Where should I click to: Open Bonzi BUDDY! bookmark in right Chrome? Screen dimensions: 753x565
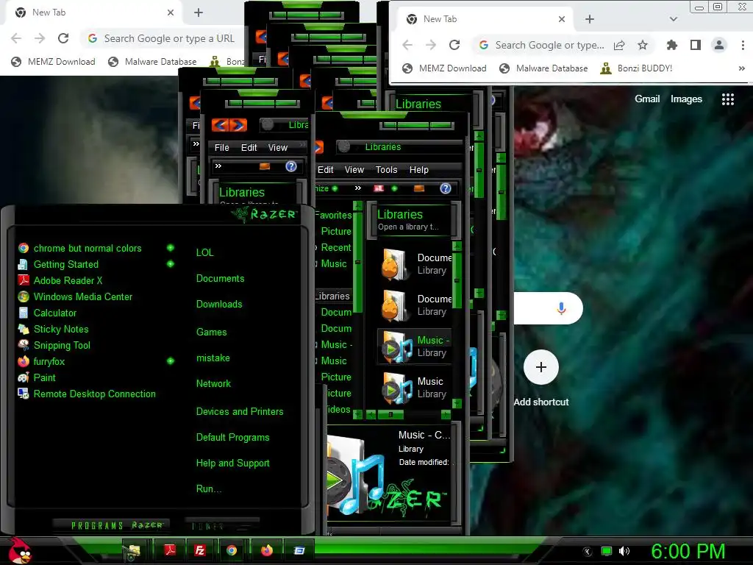[636, 68]
